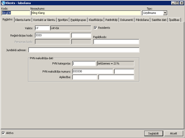
Task: Maximize the Klients window
Action: pyautogui.click(x=177, y=3)
